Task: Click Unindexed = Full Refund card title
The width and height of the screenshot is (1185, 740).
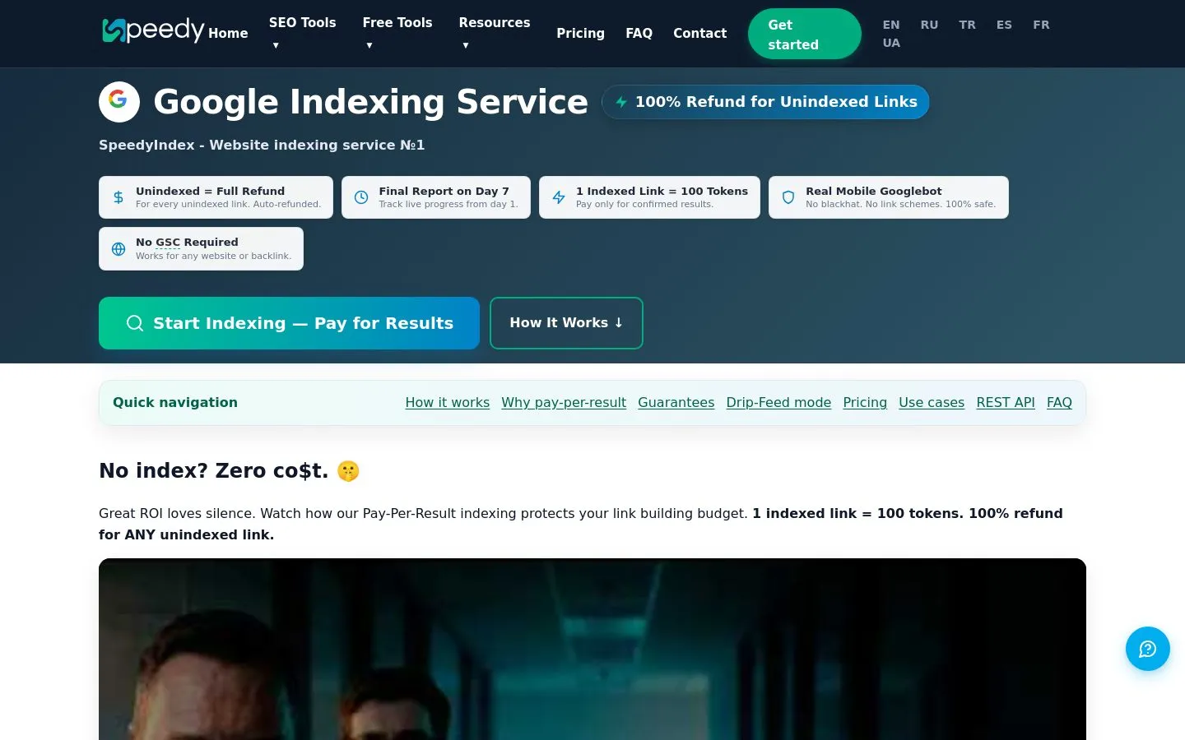Action: [x=210, y=191]
